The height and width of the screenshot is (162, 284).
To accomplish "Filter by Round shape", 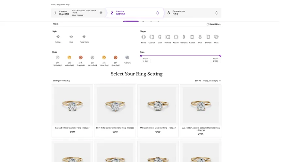I will [x=143, y=37].
